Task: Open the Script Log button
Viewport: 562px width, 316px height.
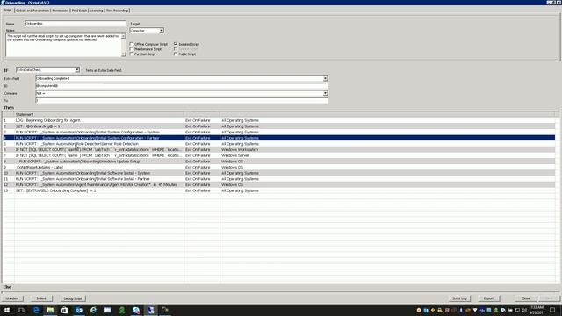Action: [x=459, y=298]
